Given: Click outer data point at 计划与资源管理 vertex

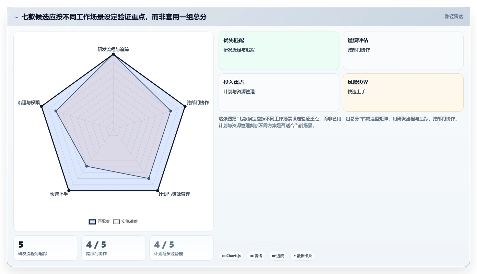Looking at the screenshot, I should pyautogui.click(x=158, y=190).
